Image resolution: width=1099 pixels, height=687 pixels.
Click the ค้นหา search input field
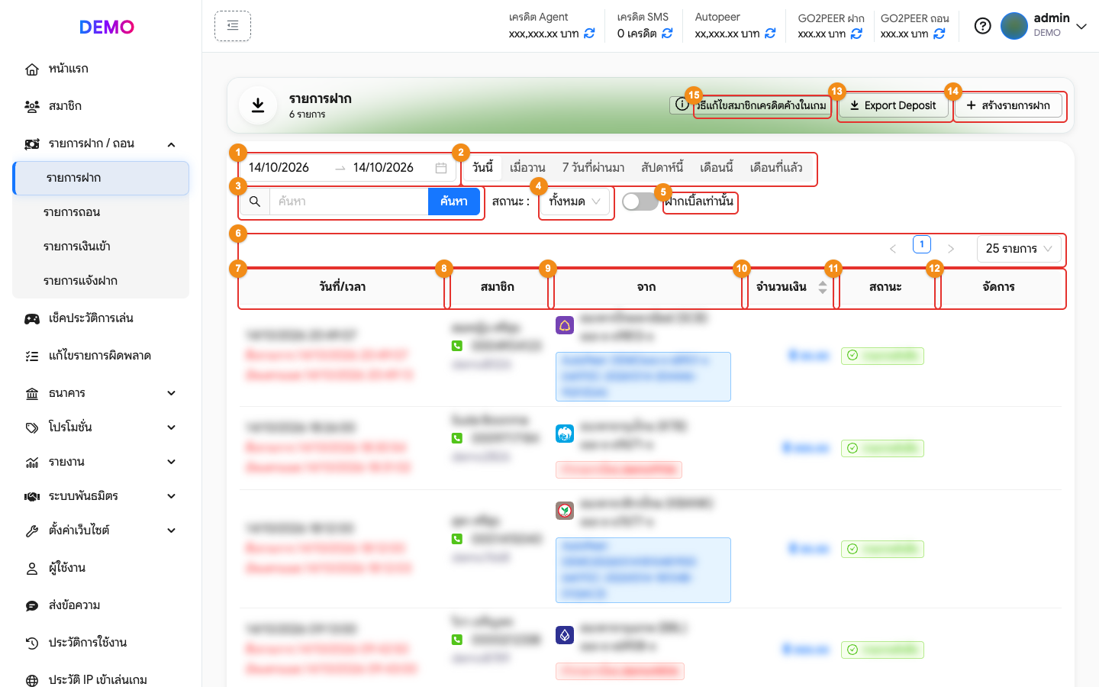(349, 202)
